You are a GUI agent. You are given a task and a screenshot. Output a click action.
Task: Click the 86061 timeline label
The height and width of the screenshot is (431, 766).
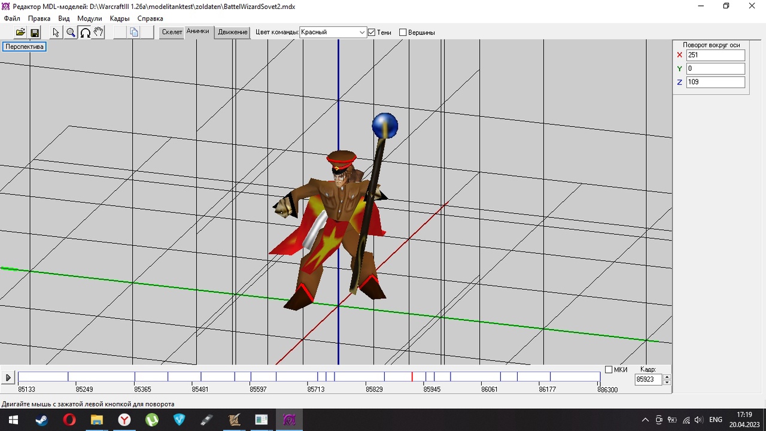490,390
